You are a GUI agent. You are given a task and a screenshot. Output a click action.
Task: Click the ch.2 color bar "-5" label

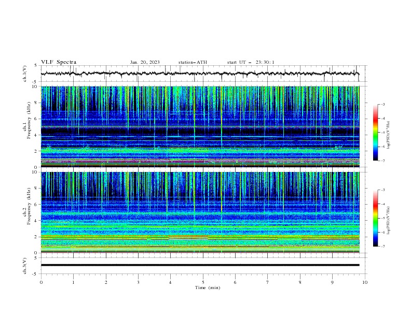coord(382,218)
